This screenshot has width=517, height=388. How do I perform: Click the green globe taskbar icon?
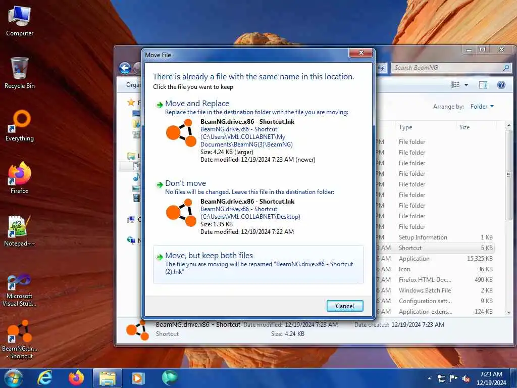tap(170, 378)
